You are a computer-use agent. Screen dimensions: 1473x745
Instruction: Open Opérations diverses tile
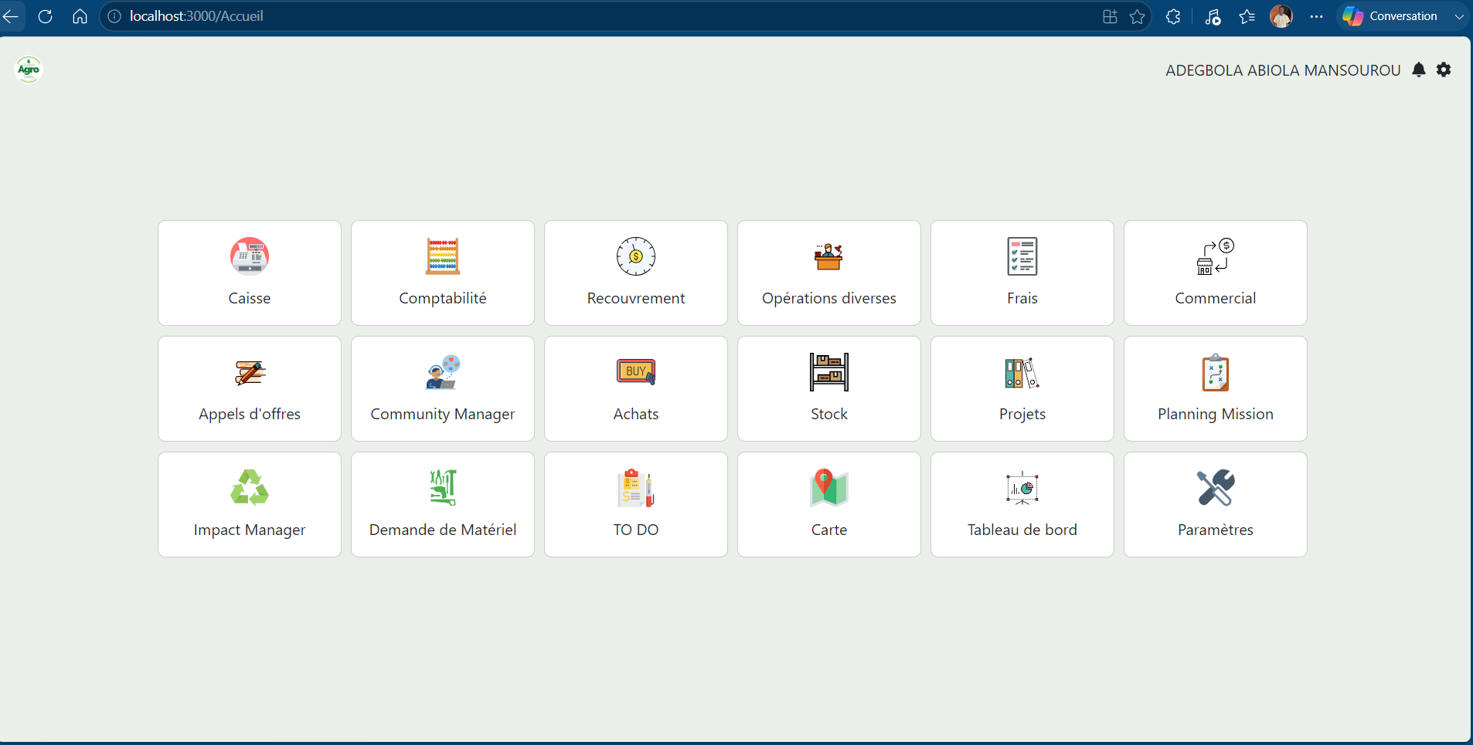[829, 273]
